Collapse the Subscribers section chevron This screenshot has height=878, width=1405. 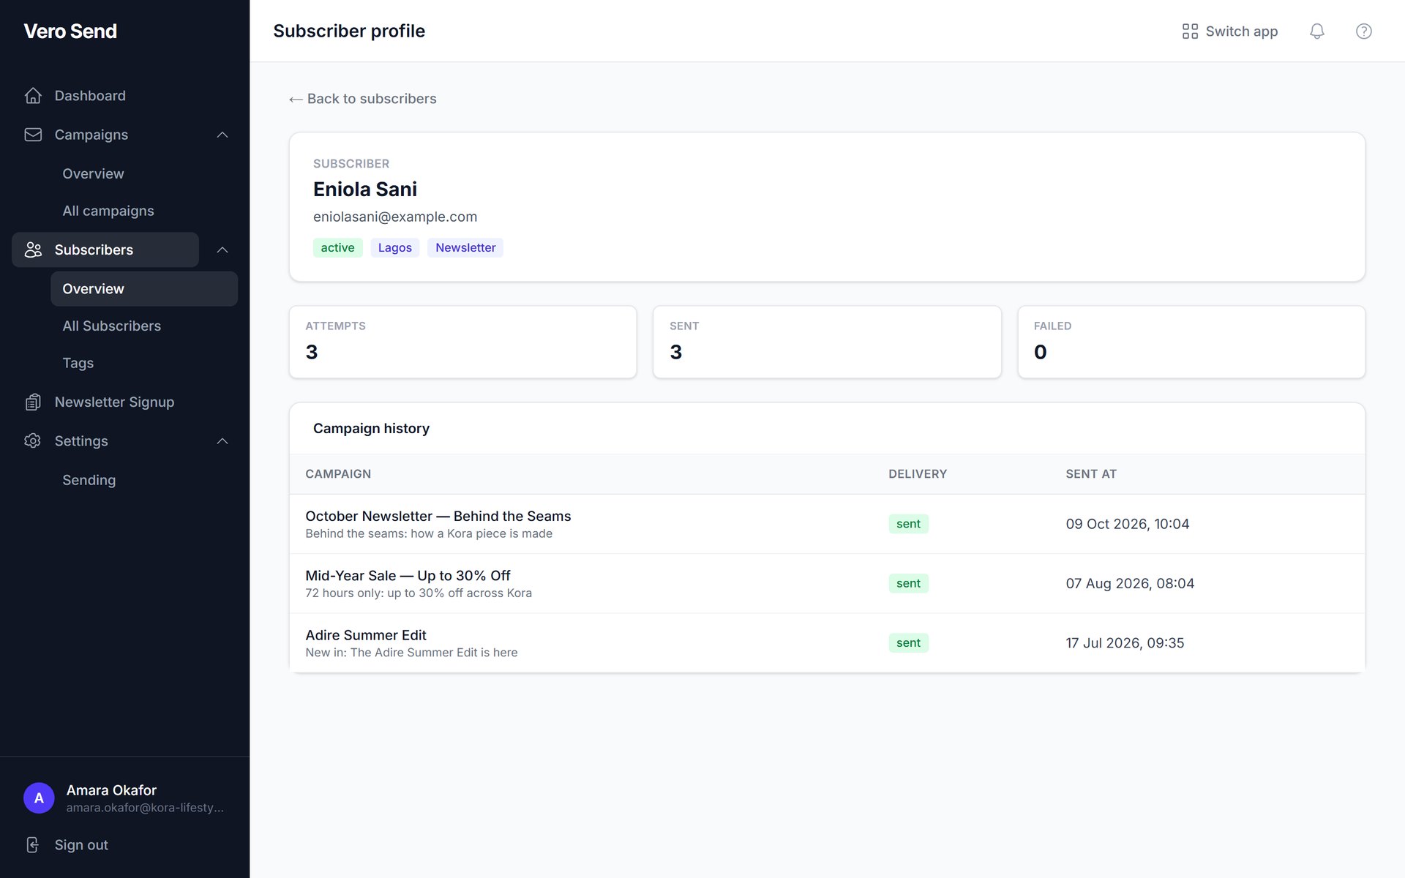click(222, 249)
